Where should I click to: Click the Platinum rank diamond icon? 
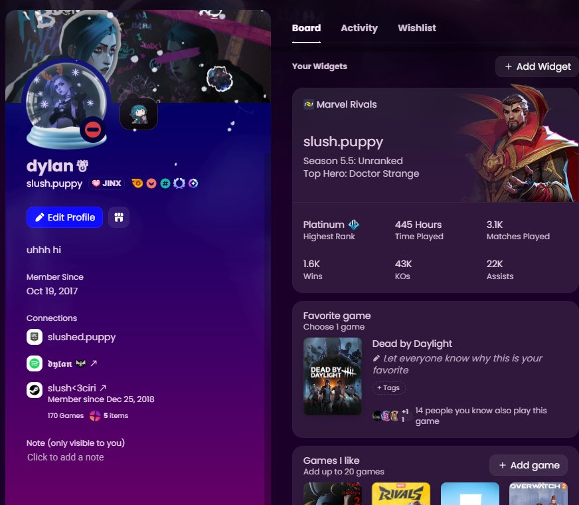click(x=353, y=225)
